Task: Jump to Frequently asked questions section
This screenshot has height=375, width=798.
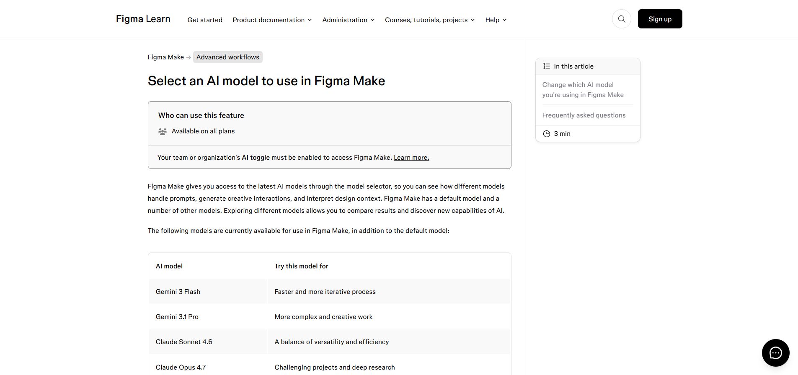Action: coord(584,115)
